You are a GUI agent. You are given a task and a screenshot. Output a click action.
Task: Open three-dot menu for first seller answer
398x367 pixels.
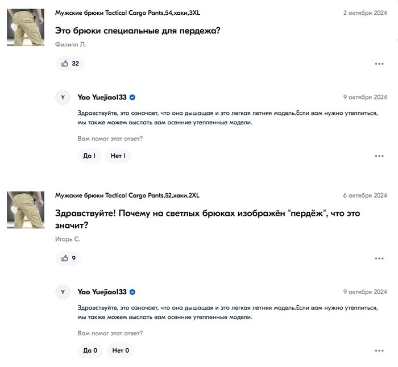[379, 156]
